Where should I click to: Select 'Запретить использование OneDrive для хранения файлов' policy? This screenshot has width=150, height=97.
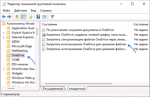tap(86, 44)
